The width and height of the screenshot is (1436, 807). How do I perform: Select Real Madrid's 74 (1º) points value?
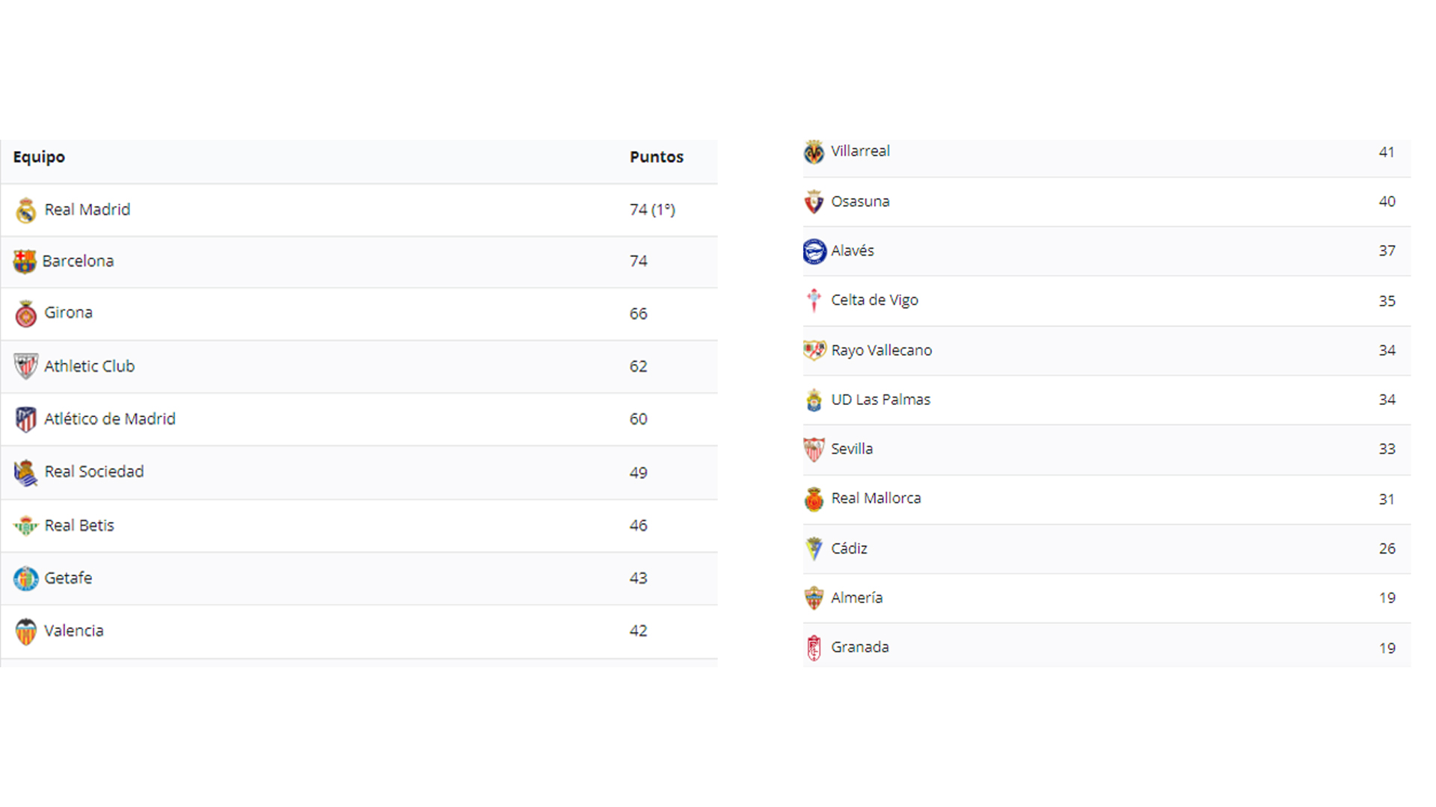coord(652,210)
